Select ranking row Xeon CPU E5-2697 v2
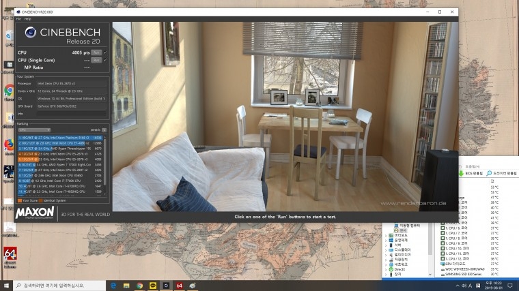This screenshot has width=519, height=291. pyautogui.click(x=60, y=170)
